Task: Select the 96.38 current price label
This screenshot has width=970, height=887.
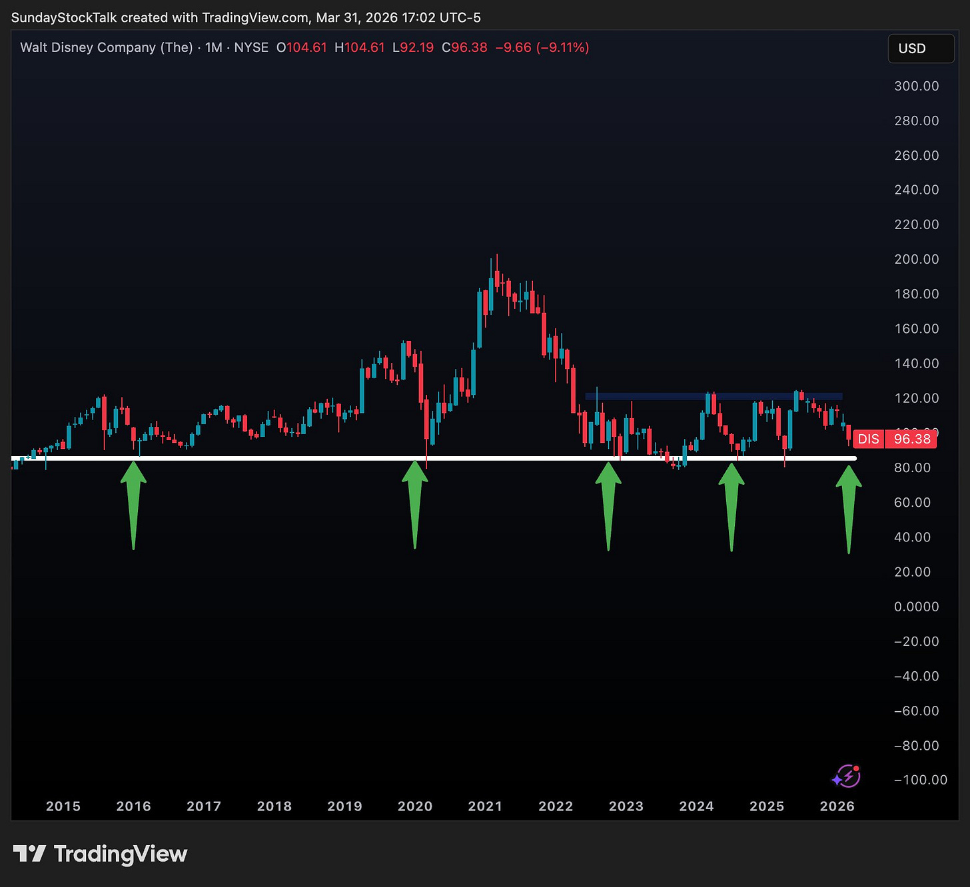Action: click(911, 439)
